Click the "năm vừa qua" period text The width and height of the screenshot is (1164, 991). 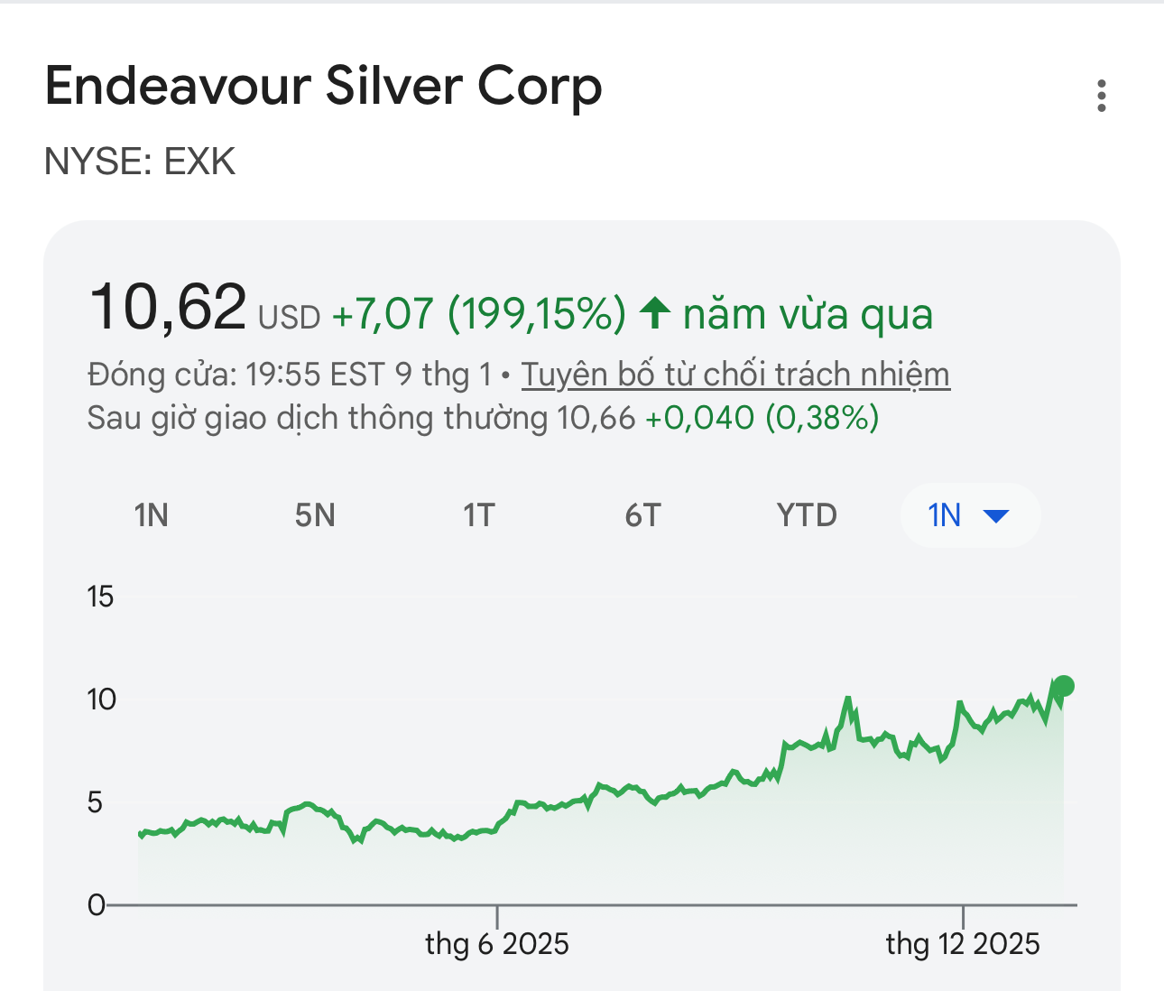point(808,314)
